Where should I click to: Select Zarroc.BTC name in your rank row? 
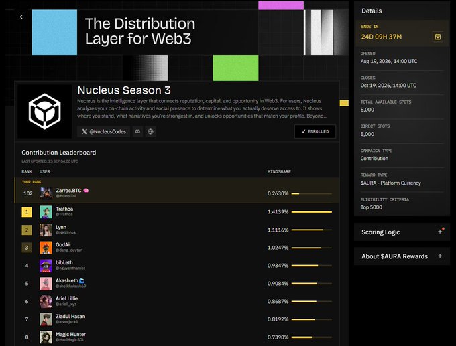(68, 191)
